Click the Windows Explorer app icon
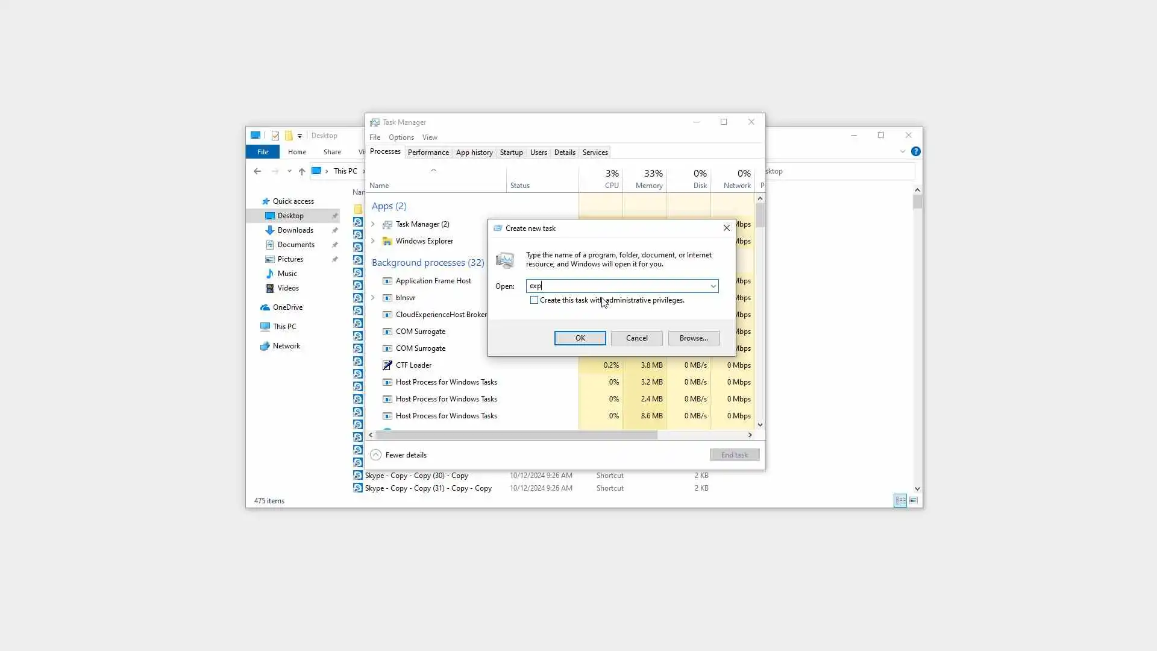Viewport: 1157px width, 651px height. (387, 241)
